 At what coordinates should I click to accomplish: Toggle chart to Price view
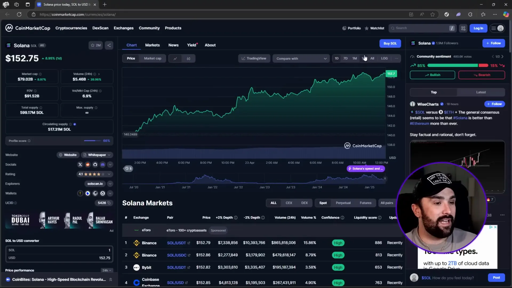point(131,58)
